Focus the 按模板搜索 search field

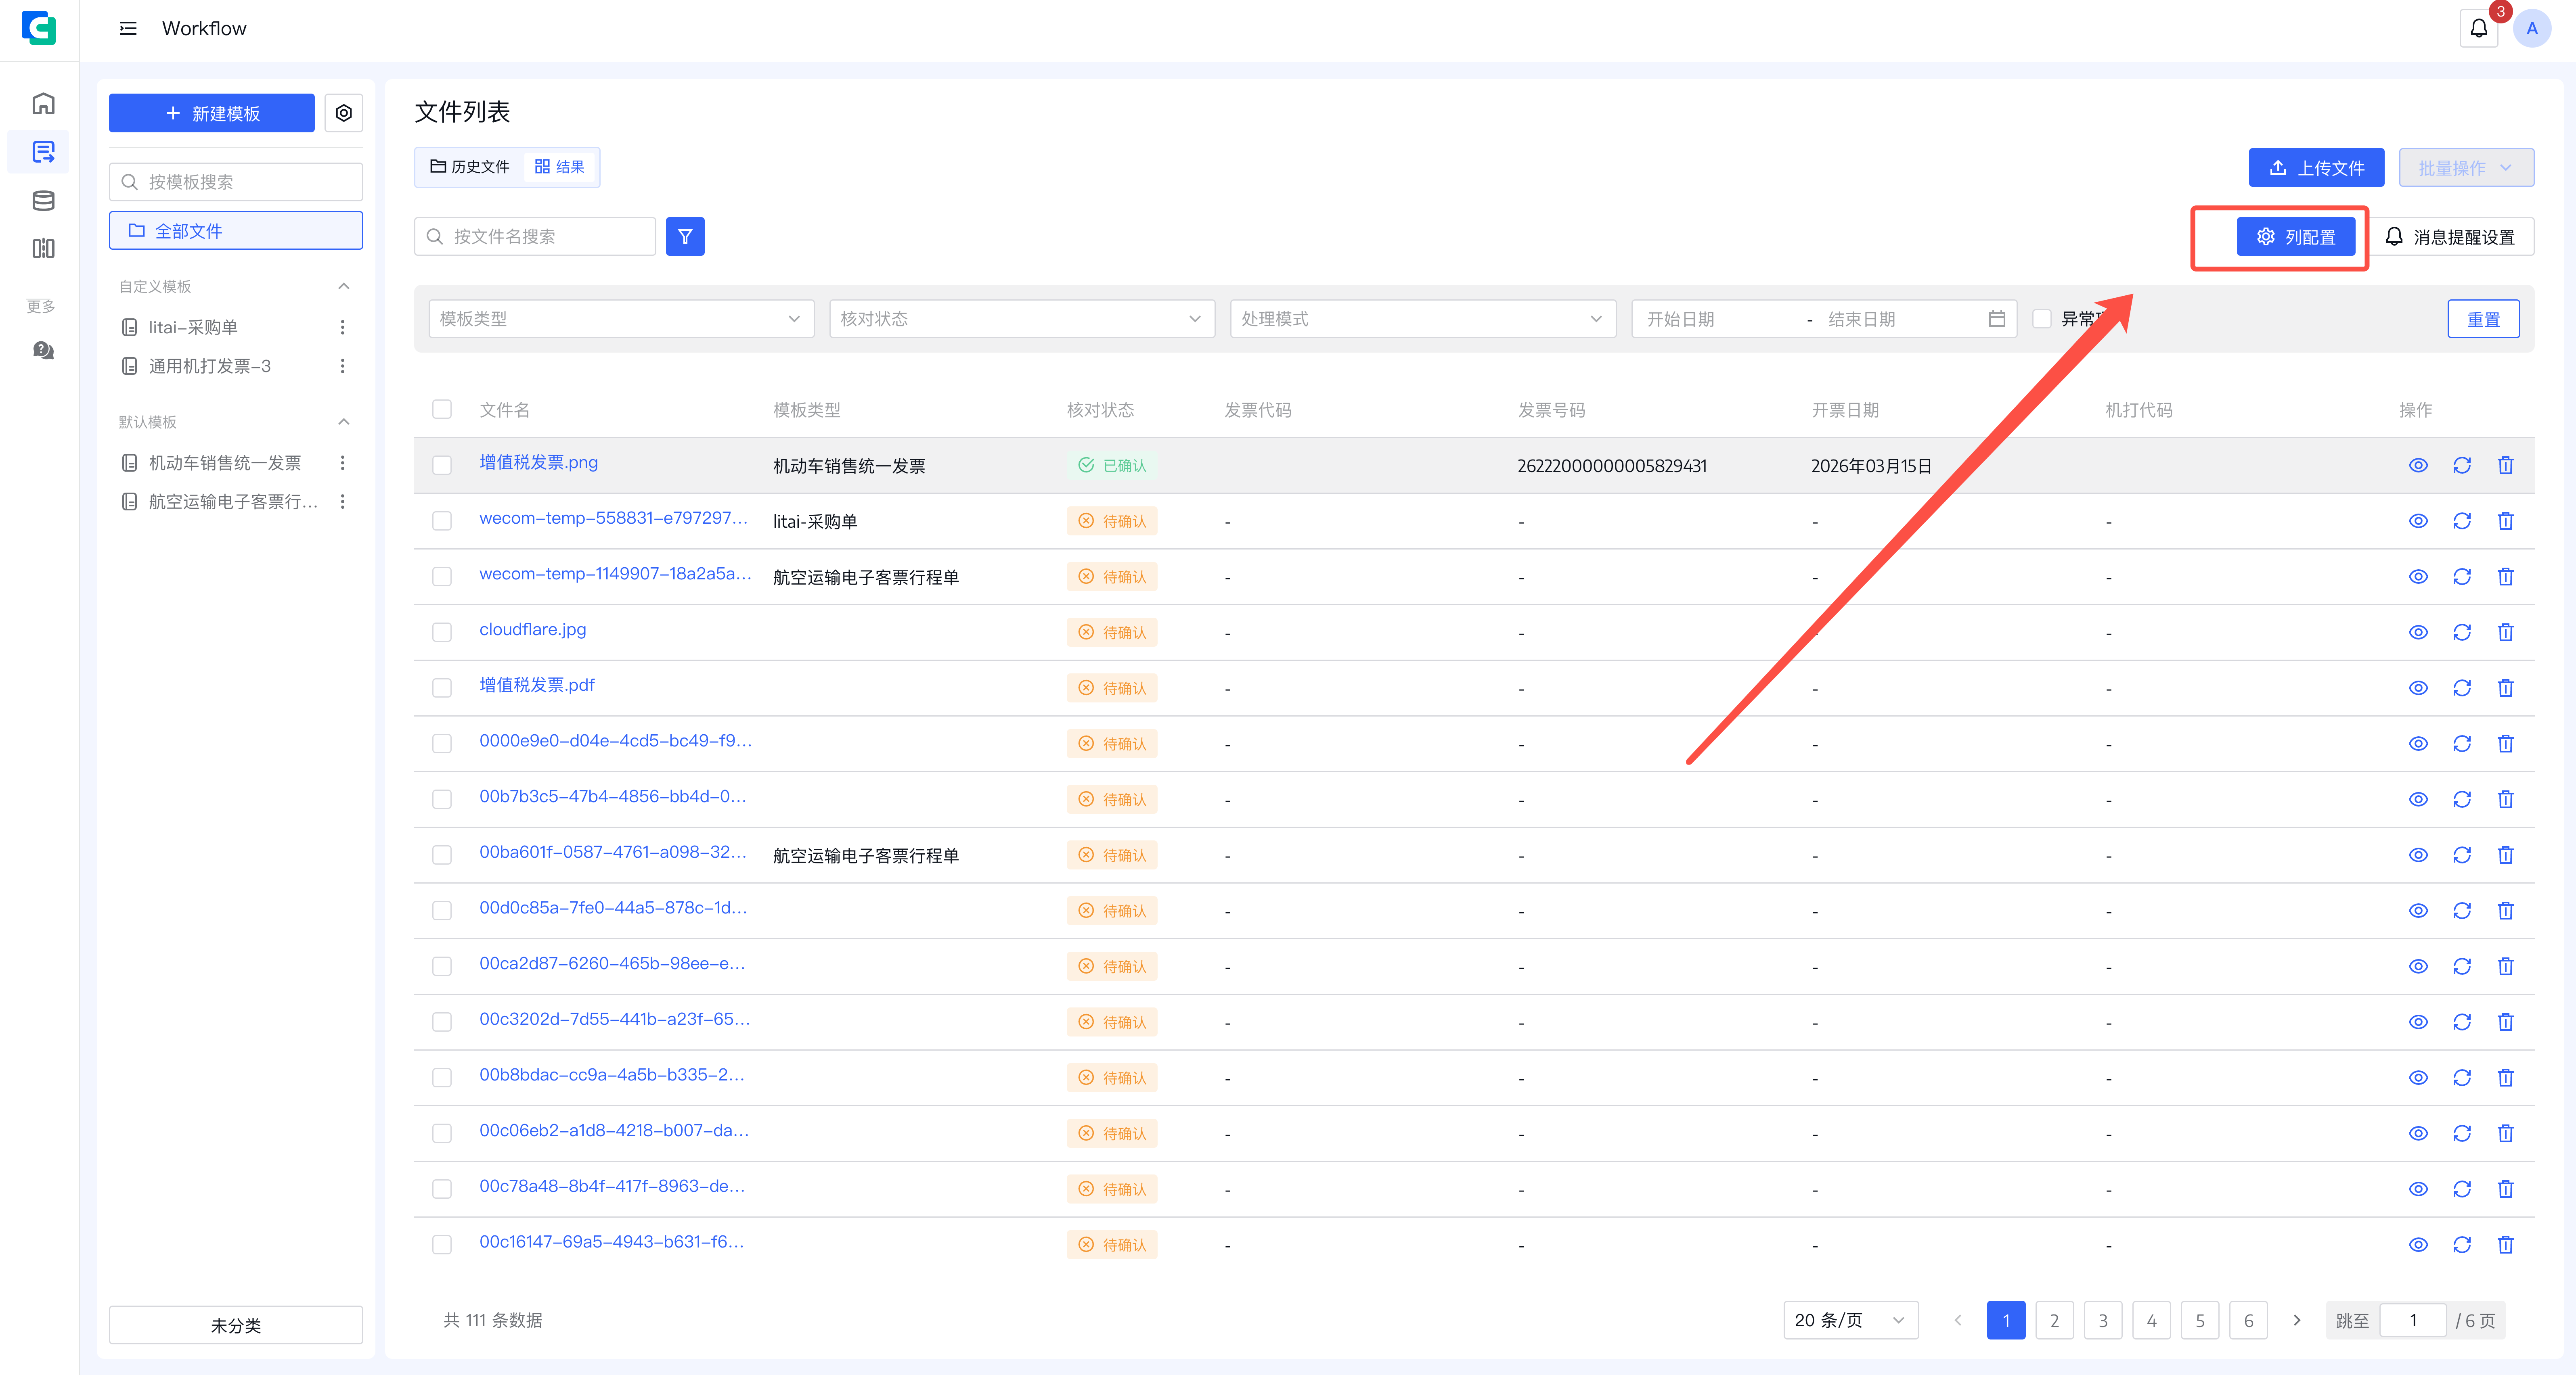(x=236, y=182)
